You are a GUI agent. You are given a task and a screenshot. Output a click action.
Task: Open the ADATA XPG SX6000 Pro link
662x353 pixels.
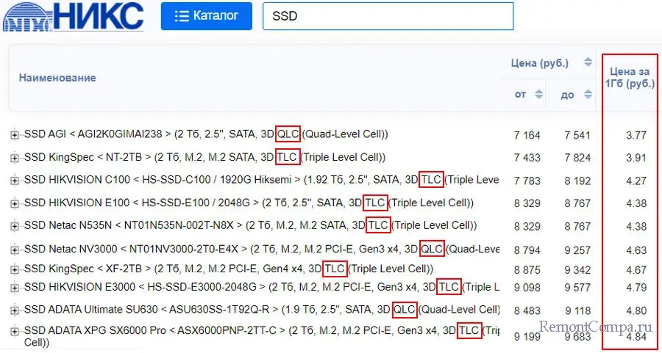[147, 331]
